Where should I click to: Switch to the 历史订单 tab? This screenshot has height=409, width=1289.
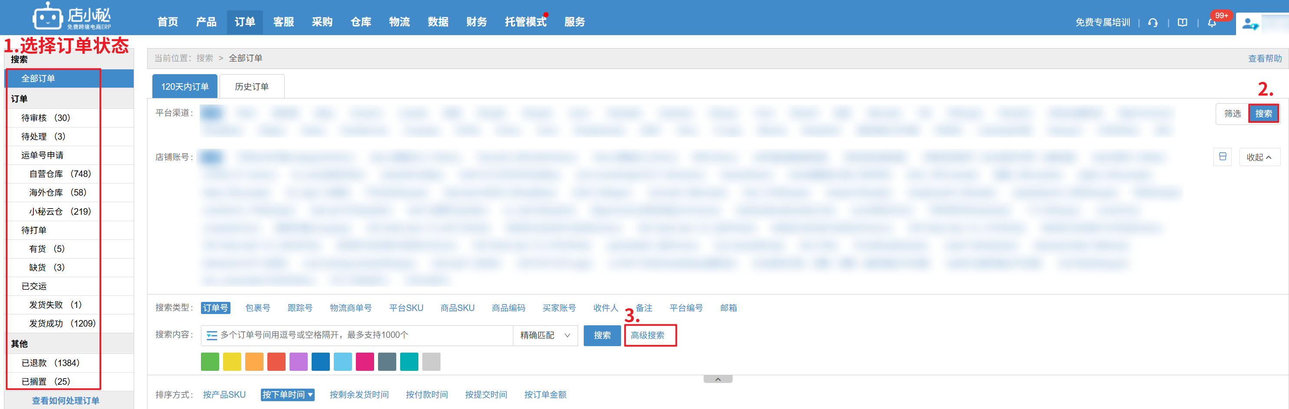pos(252,86)
